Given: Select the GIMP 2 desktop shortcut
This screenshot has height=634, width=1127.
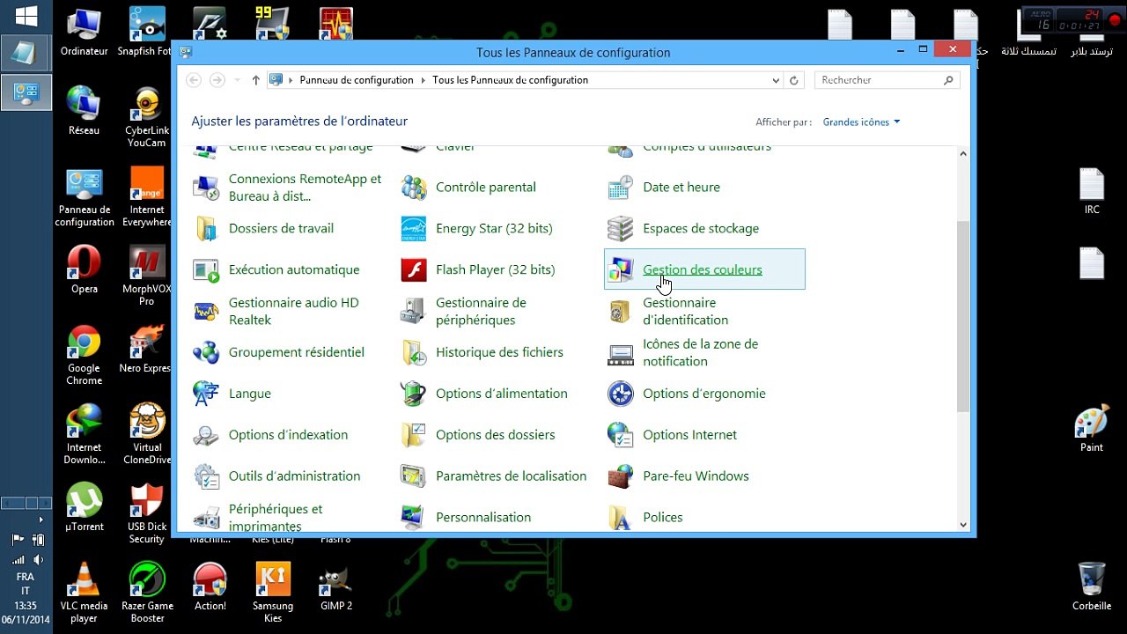Looking at the screenshot, I should (x=336, y=588).
